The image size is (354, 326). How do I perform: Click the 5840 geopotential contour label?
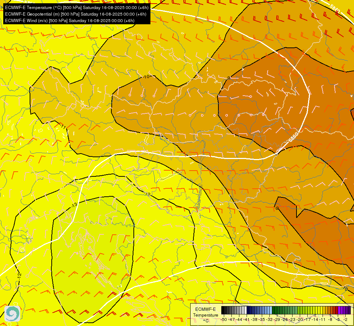point(335,8)
